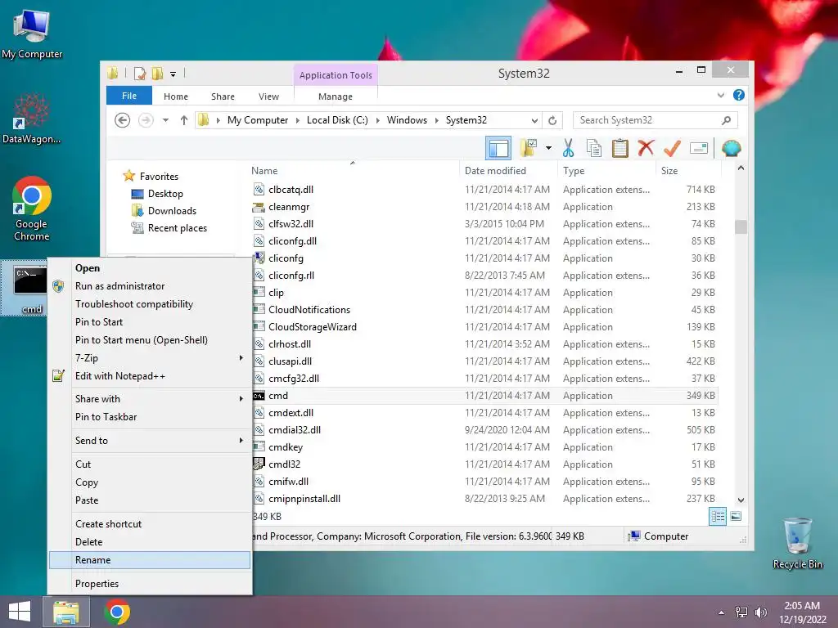Open Folder Options from Classic Explorer toolbar
The image size is (838, 628).
click(x=528, y=148)
